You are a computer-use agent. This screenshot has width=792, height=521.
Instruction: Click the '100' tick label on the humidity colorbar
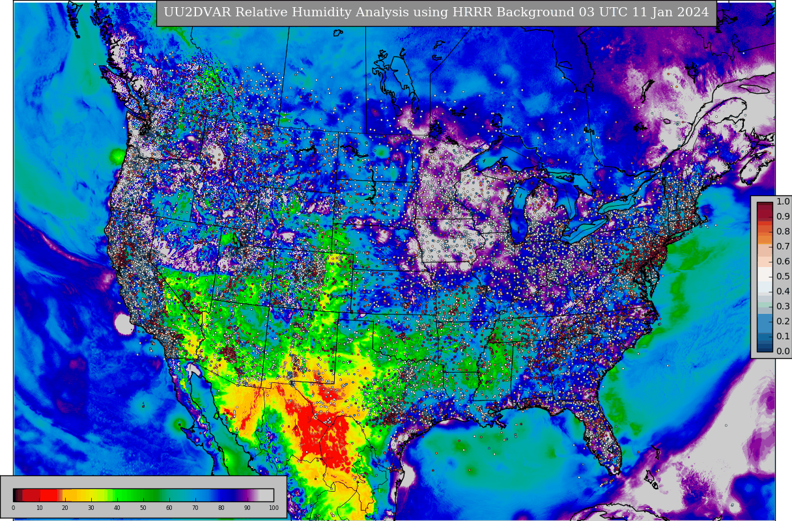(274, 508)
